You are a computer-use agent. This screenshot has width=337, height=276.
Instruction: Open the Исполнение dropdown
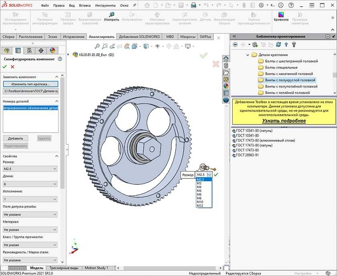click(x=30, y=199)
